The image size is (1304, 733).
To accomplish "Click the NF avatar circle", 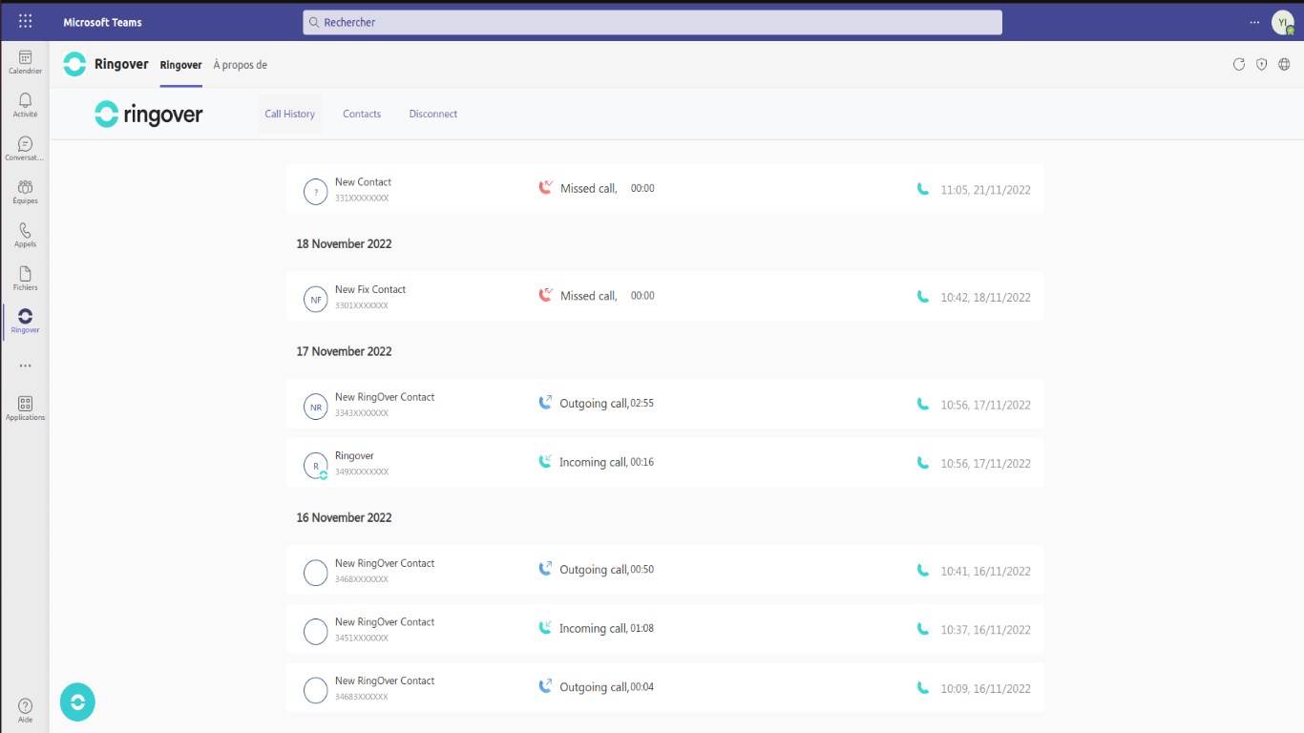I will (x=315, y=299).
